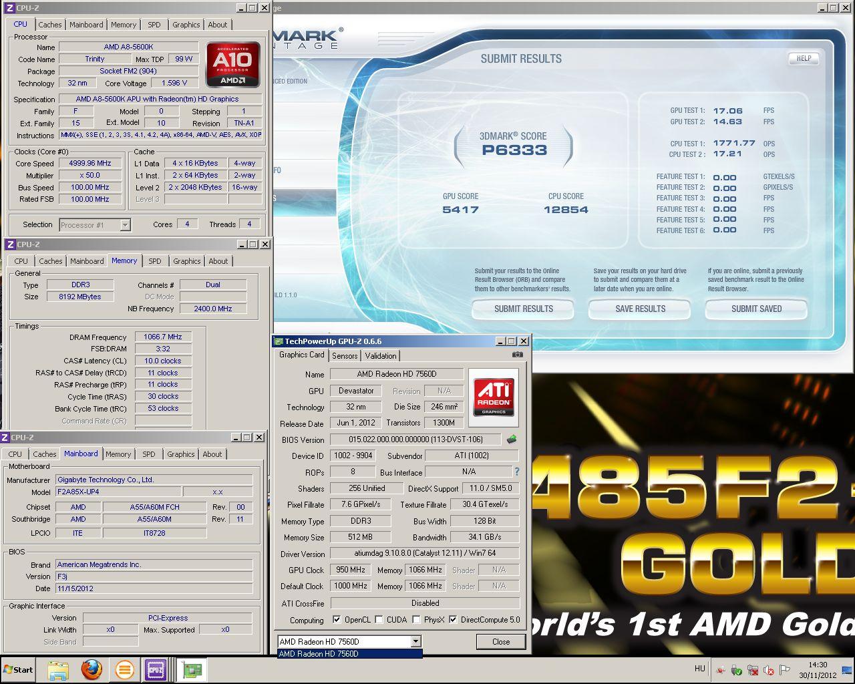Click the Bus Interface question mark in GPU-Z
Viewport: 855px width, 684px height.
pos(516,472)
